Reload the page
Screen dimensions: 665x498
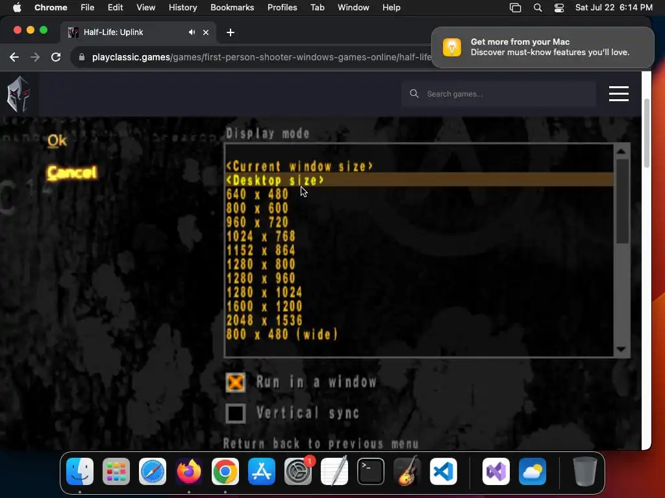tap(56, 57)
